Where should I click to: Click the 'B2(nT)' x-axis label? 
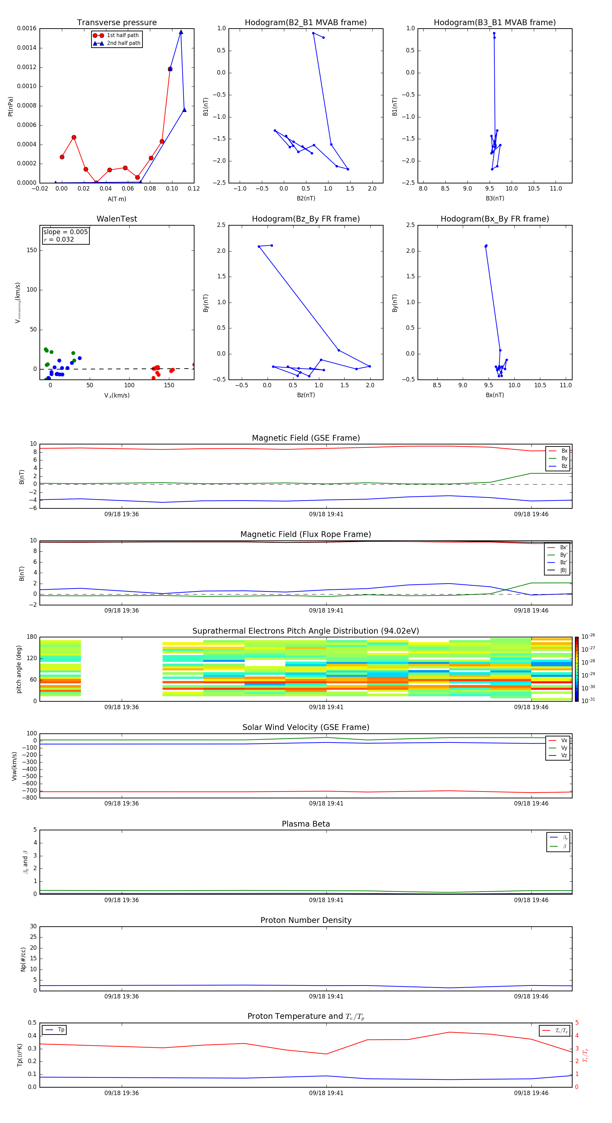pyautogui.click(x=306, y=198)
